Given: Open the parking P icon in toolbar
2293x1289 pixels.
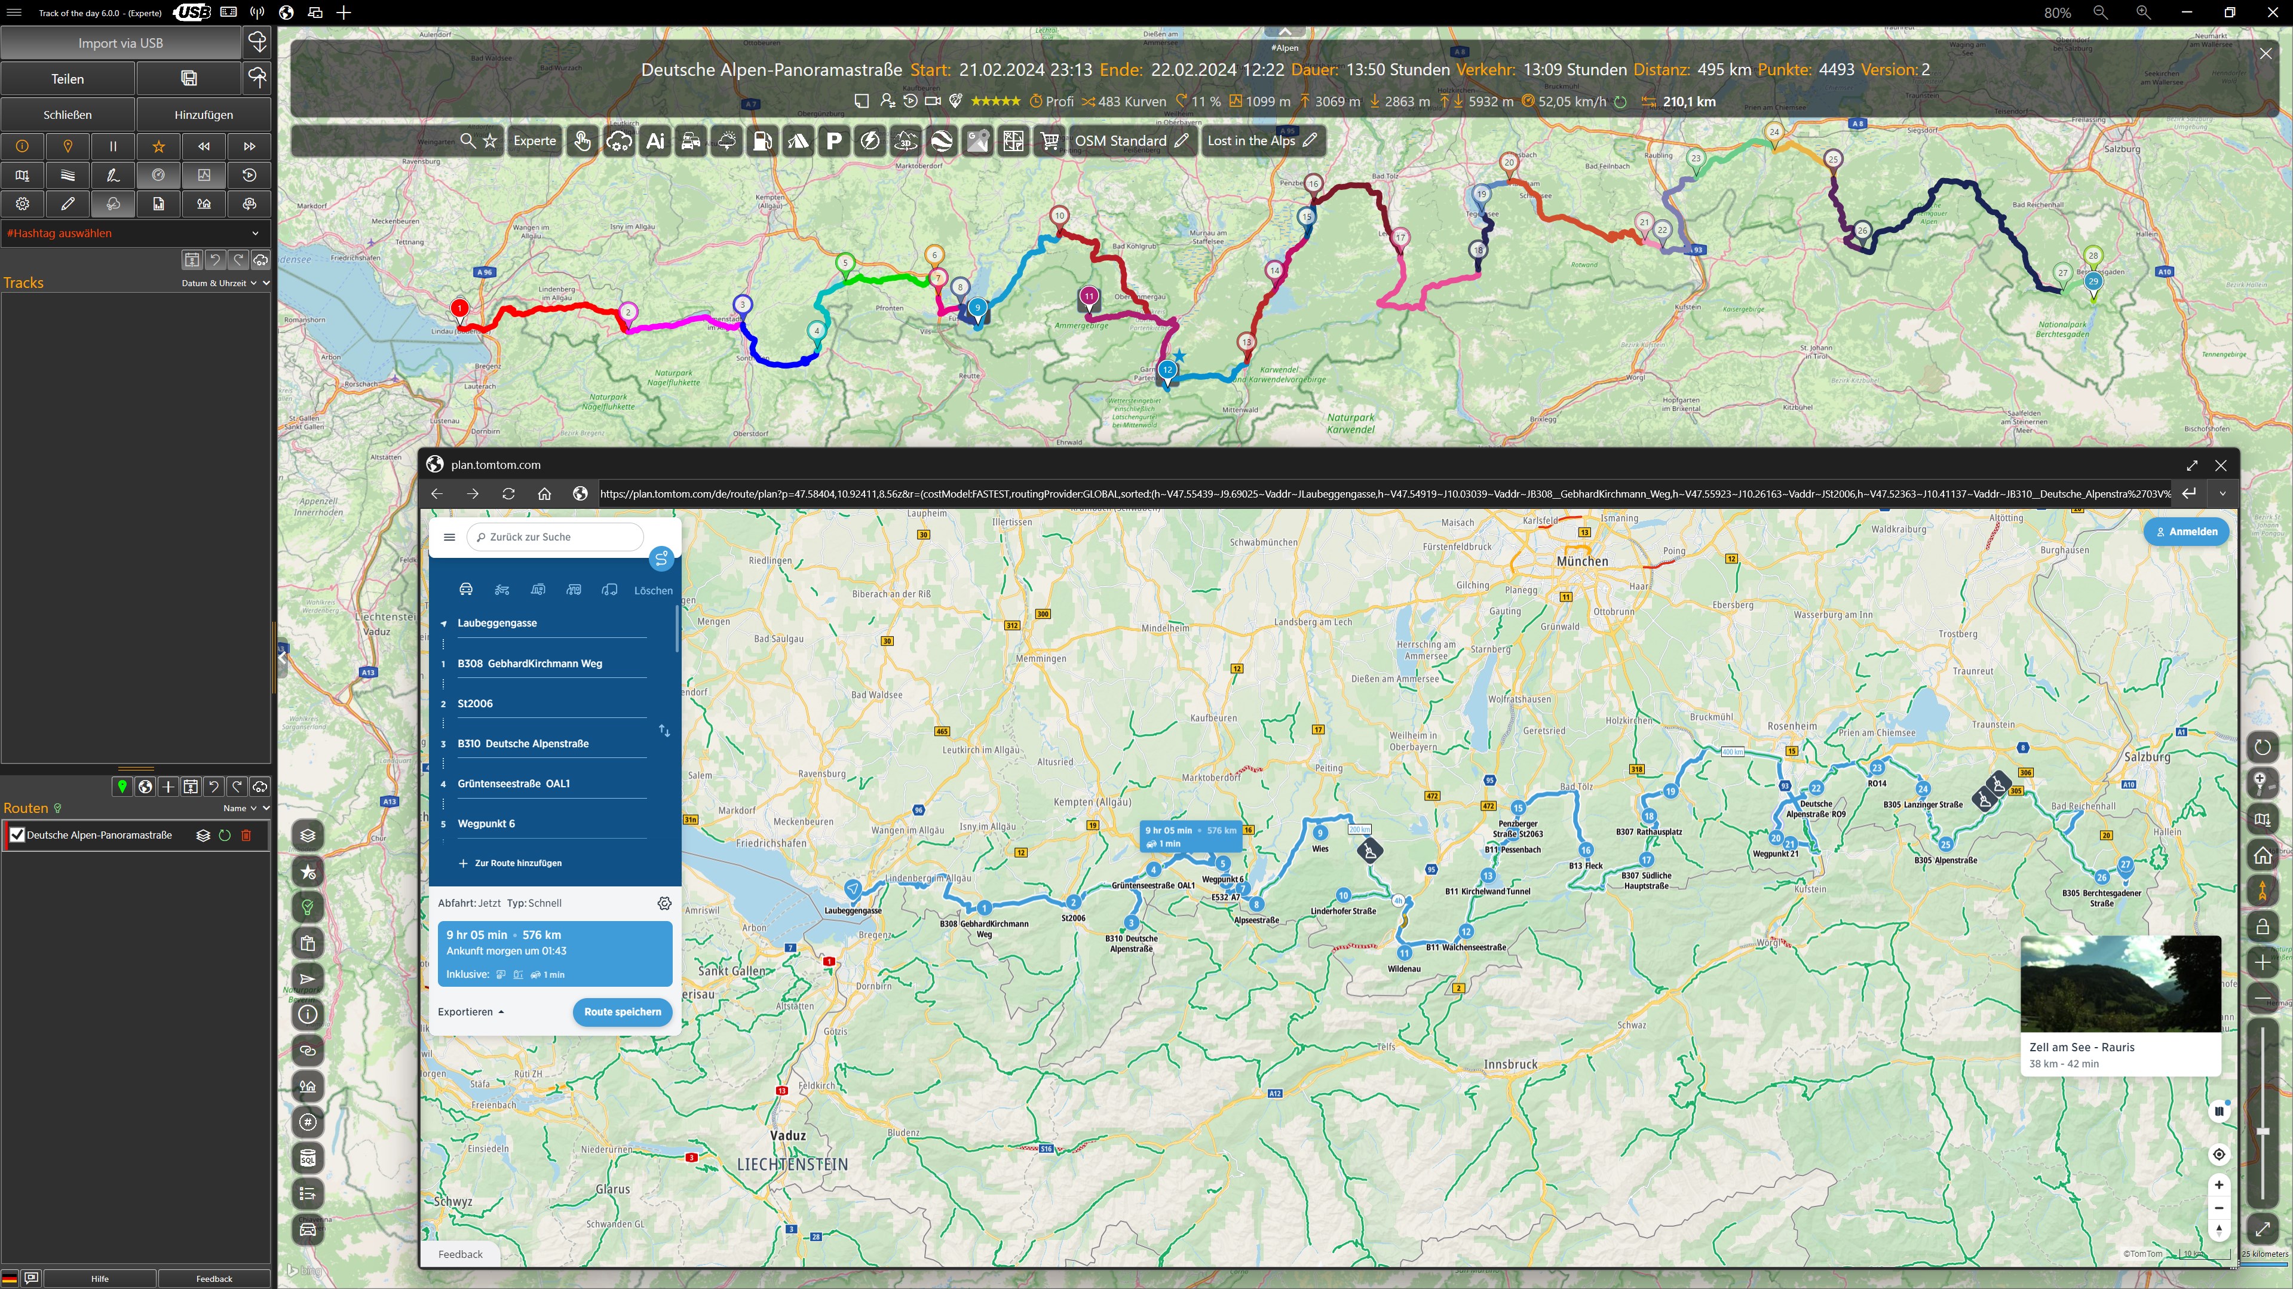Looking at the screenshot, I should tap(833, 140).
